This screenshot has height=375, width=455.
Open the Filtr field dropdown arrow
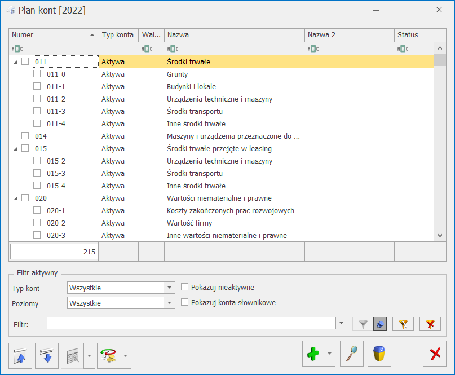(341, 323)
